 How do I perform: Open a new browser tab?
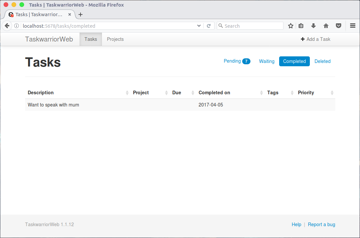point(81,15)
